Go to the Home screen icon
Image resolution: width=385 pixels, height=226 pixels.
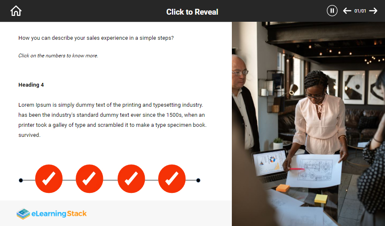pos(16,11)
